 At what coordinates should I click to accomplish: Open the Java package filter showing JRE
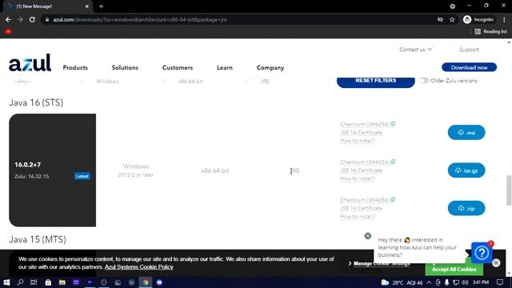(x=294, y=81)
